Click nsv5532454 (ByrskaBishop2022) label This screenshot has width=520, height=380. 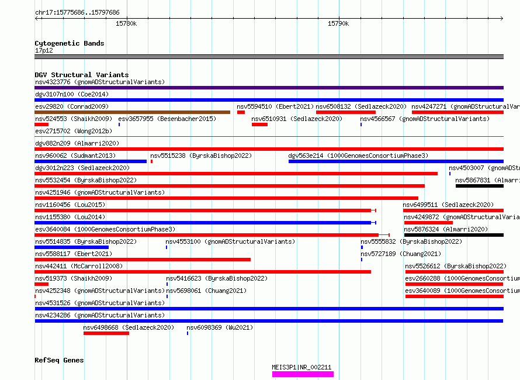point(86,180)
